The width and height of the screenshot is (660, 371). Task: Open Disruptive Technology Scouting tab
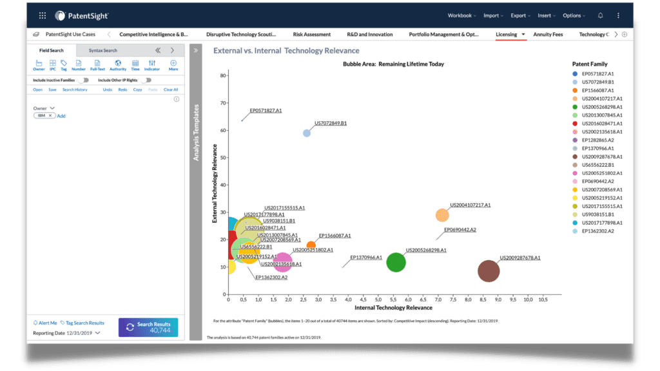241,35
